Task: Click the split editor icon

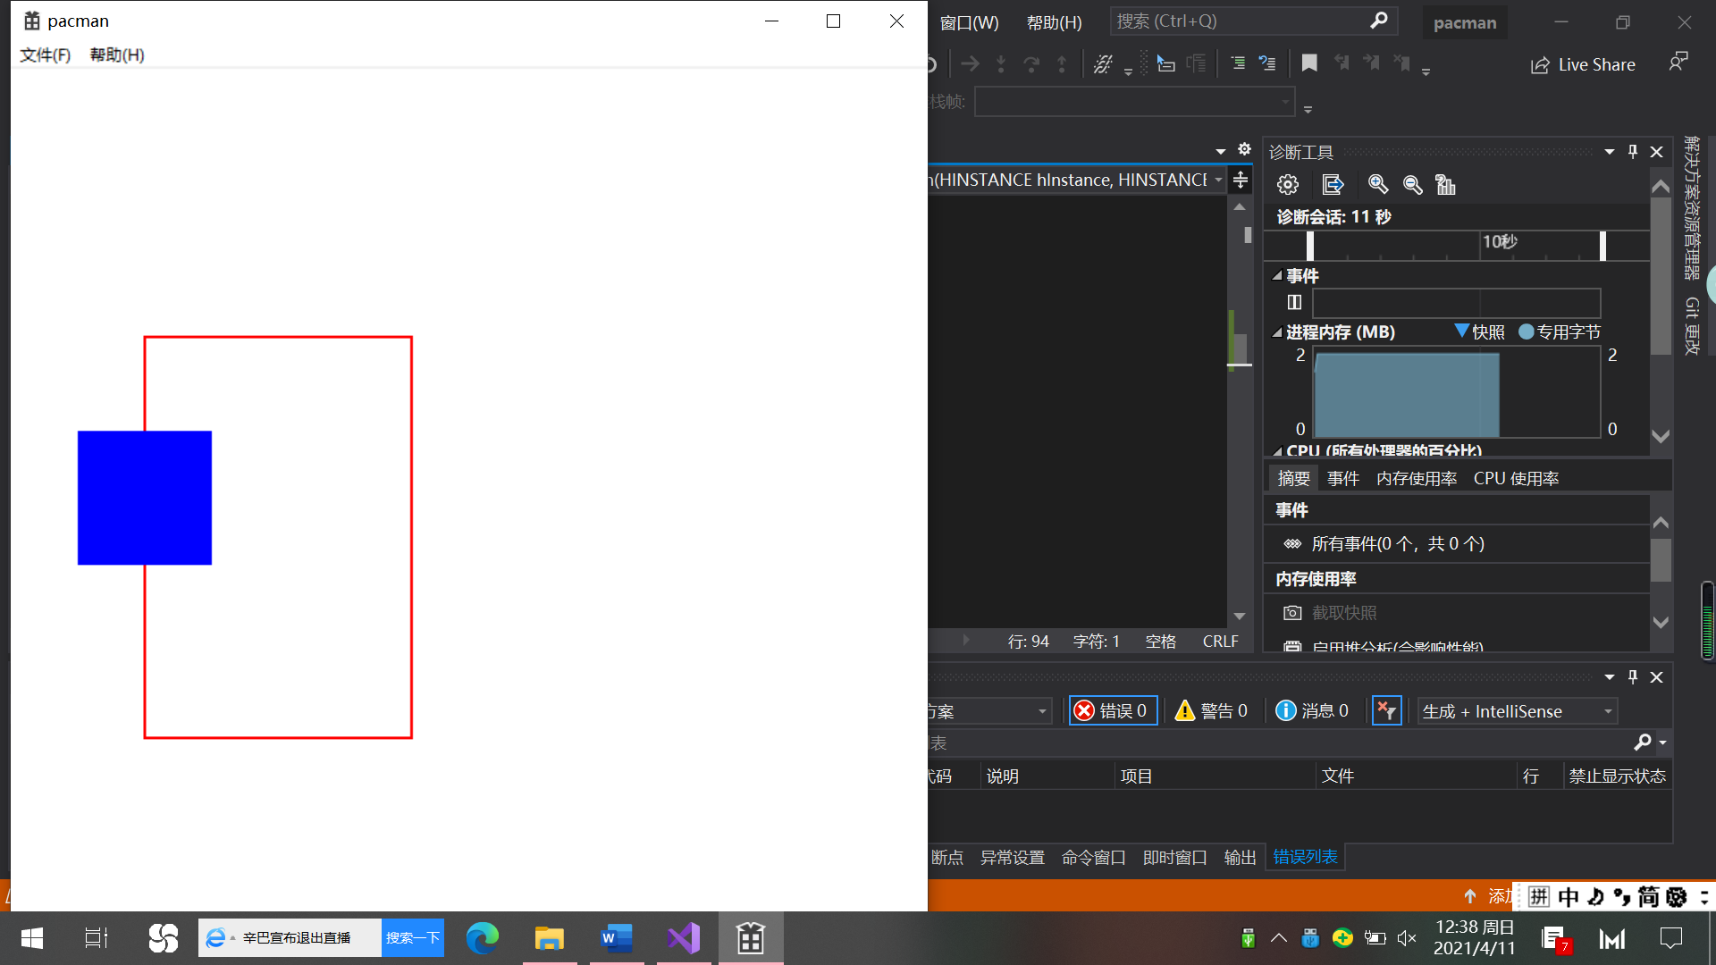Action: (x=1240, y=180)
